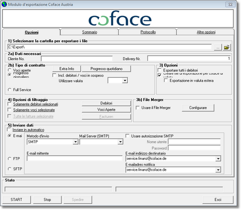
Task: Click the Cliente No. input field
Action: [x=77, y=59]
